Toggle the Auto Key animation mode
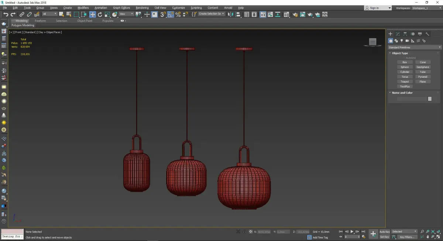This screenshot has height=241, width=443. (x=385, y=232)
